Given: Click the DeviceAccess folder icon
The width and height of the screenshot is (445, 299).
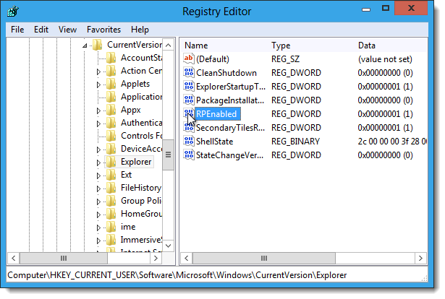Looking at the screenshot, I should click(x=111, y=149).
